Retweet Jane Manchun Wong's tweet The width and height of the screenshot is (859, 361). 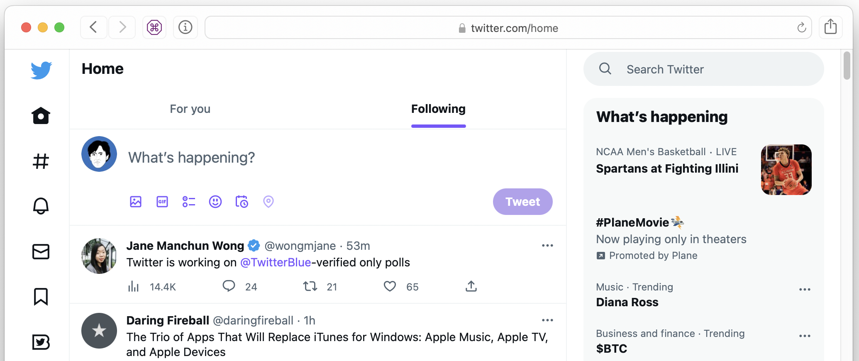[310, 286]
